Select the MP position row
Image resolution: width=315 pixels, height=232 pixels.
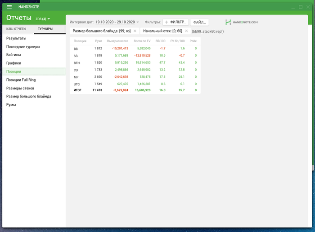tap(135, 77)
